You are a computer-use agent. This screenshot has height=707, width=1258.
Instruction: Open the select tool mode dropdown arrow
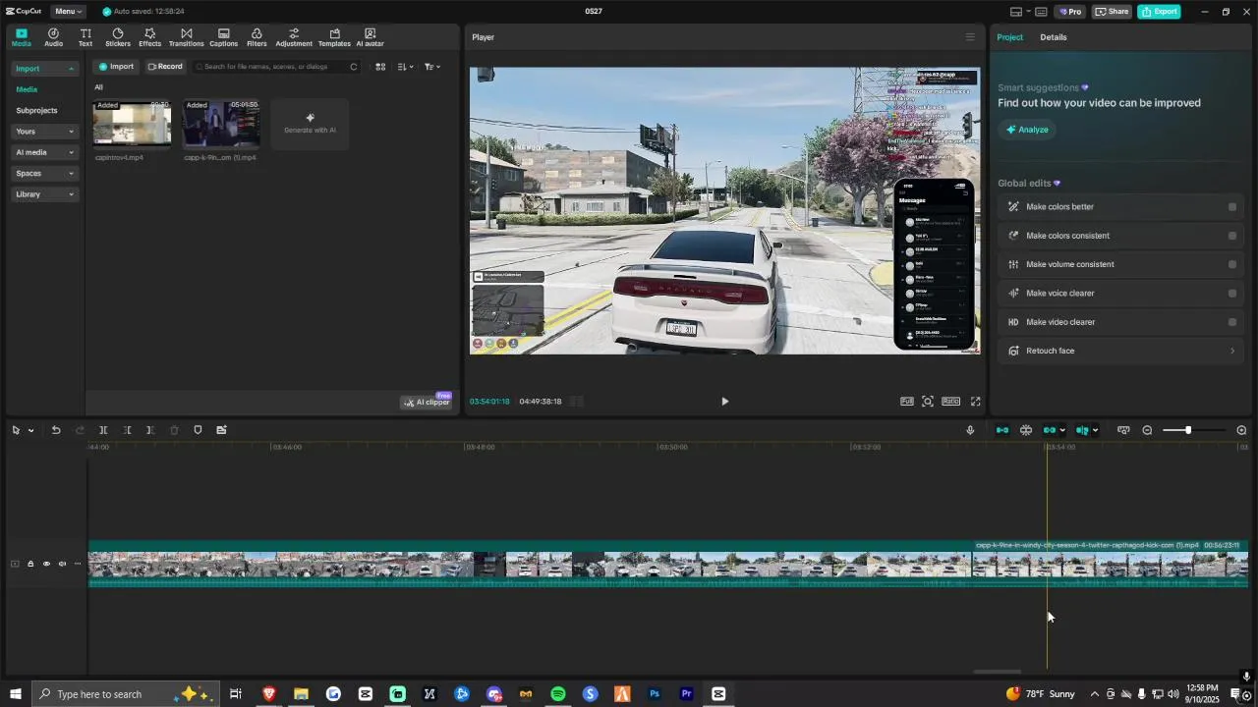coord(30,430)
